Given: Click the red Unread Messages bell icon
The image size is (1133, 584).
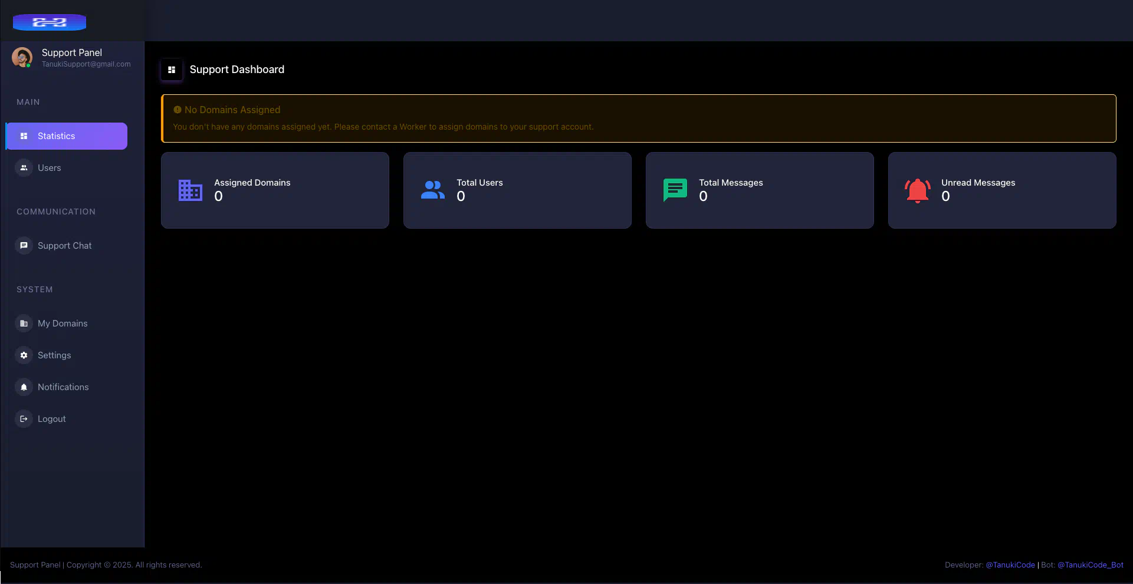Looking at the screenshot, I should click(918, 190).
